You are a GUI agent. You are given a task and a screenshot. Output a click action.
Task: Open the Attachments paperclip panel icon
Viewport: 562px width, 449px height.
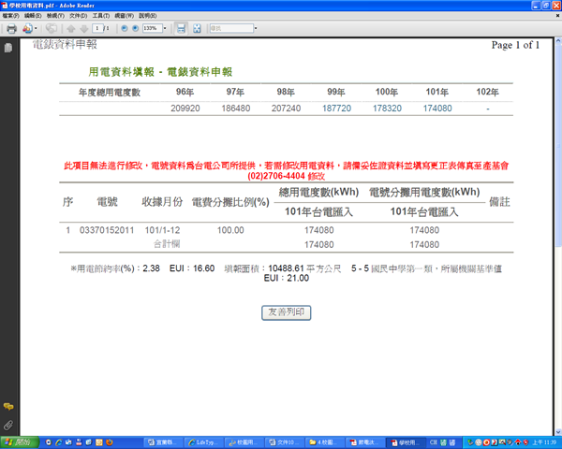point(8,425)
